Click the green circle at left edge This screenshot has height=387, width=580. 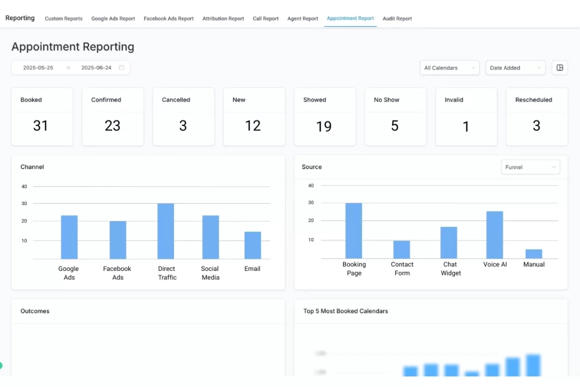pyautogui.click(x=1, y=365)
